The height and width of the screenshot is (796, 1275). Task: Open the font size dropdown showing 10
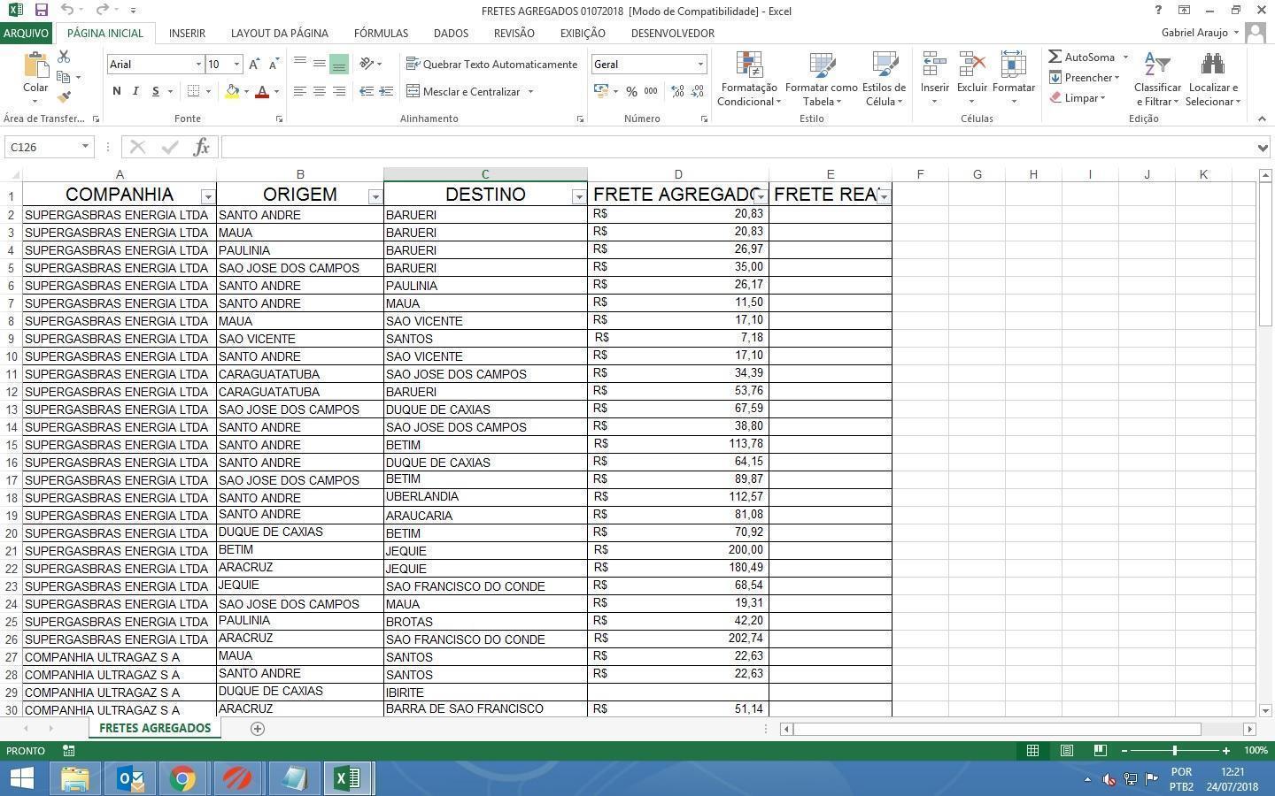pyautogui.click(x=236, y=65)
